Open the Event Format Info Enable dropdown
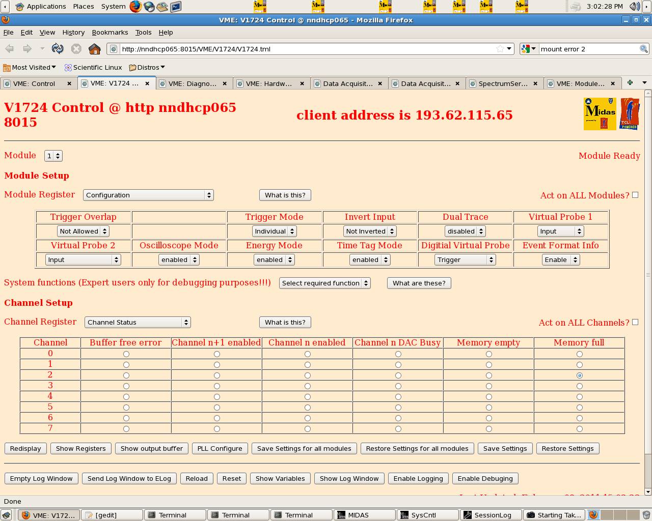The height and width of the screenshot is (521, 652). [561, 259]
